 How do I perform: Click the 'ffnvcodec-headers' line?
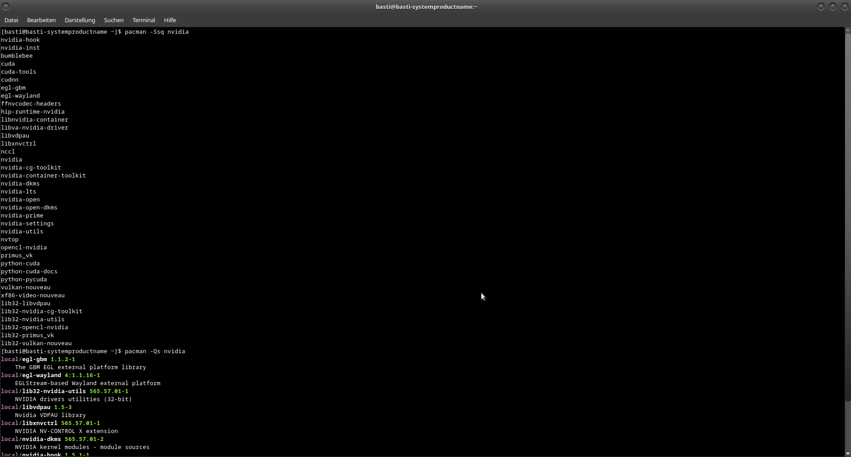tap(31, 104)
